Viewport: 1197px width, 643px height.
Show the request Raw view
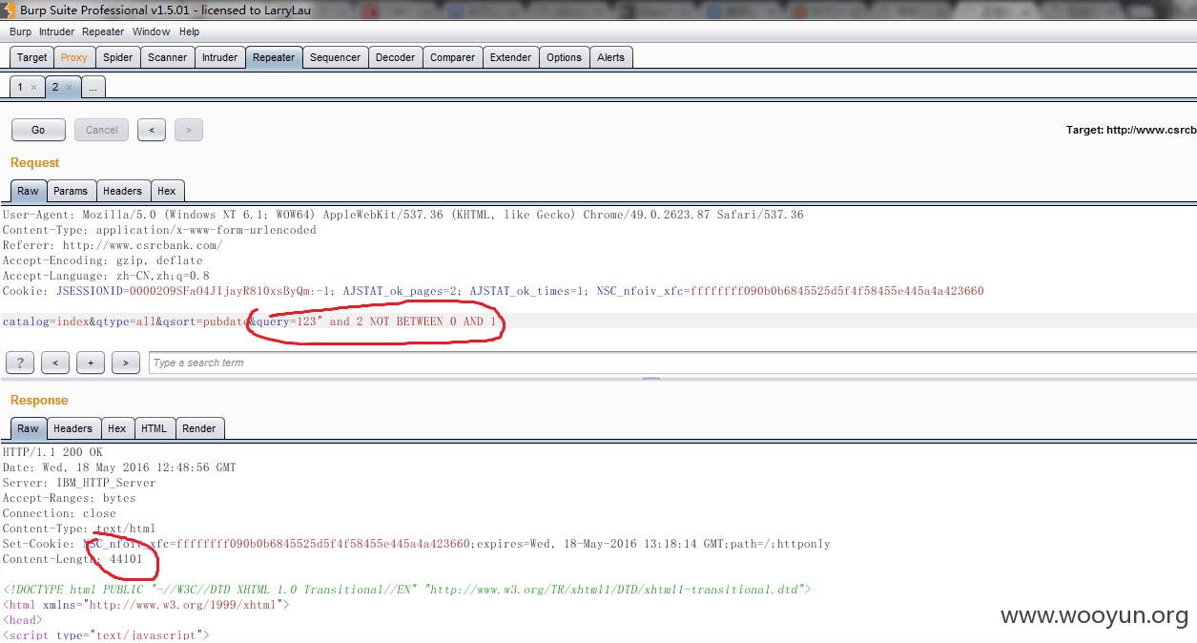(28, 191)
